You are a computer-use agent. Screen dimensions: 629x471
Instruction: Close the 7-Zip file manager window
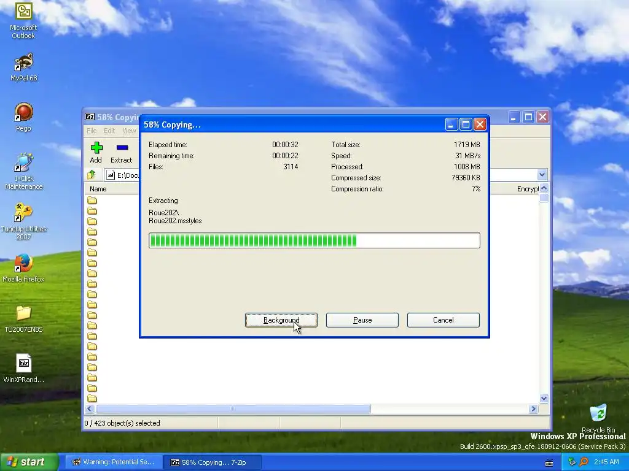coord(543,117)
